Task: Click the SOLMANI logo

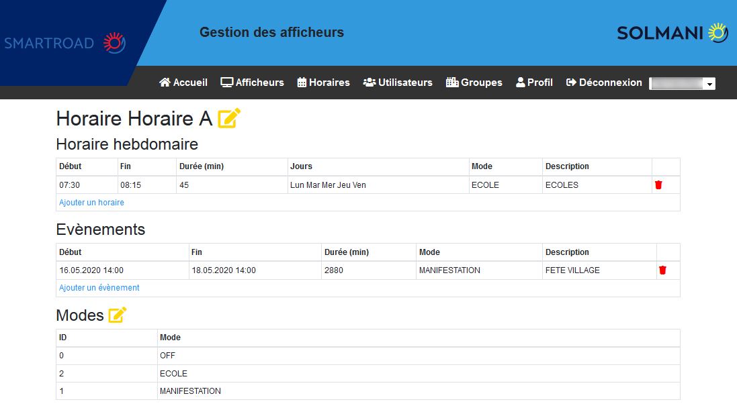Action: 672,32
